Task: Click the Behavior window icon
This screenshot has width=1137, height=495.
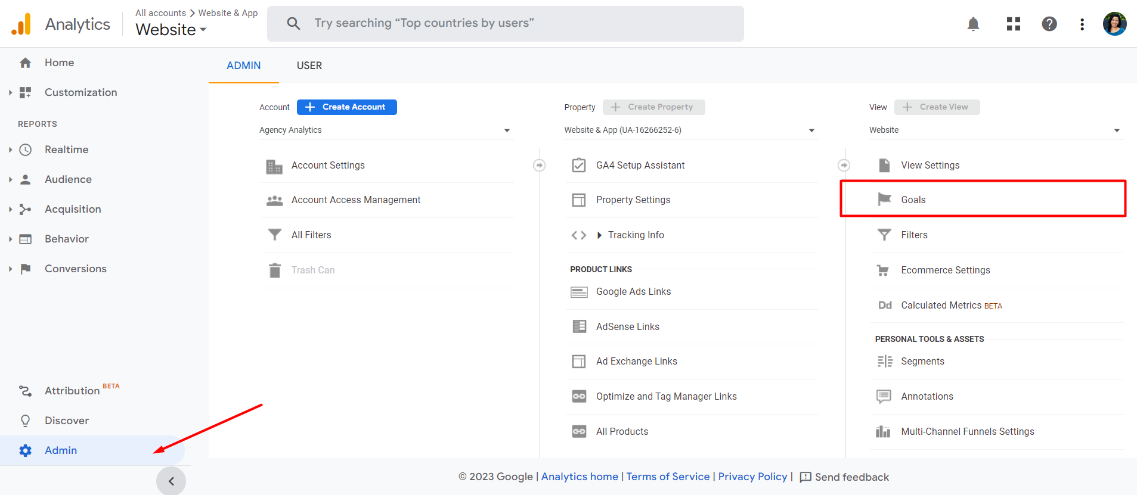Action: pyautogui.click(x=25, y=239)
